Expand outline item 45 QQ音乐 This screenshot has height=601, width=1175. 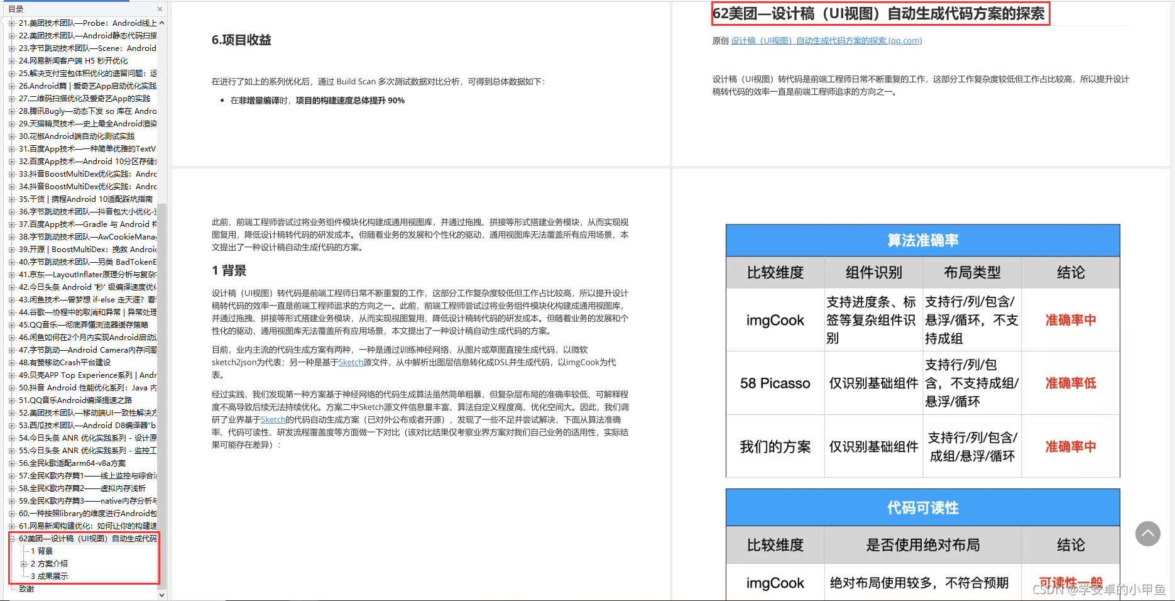[11, 325]
